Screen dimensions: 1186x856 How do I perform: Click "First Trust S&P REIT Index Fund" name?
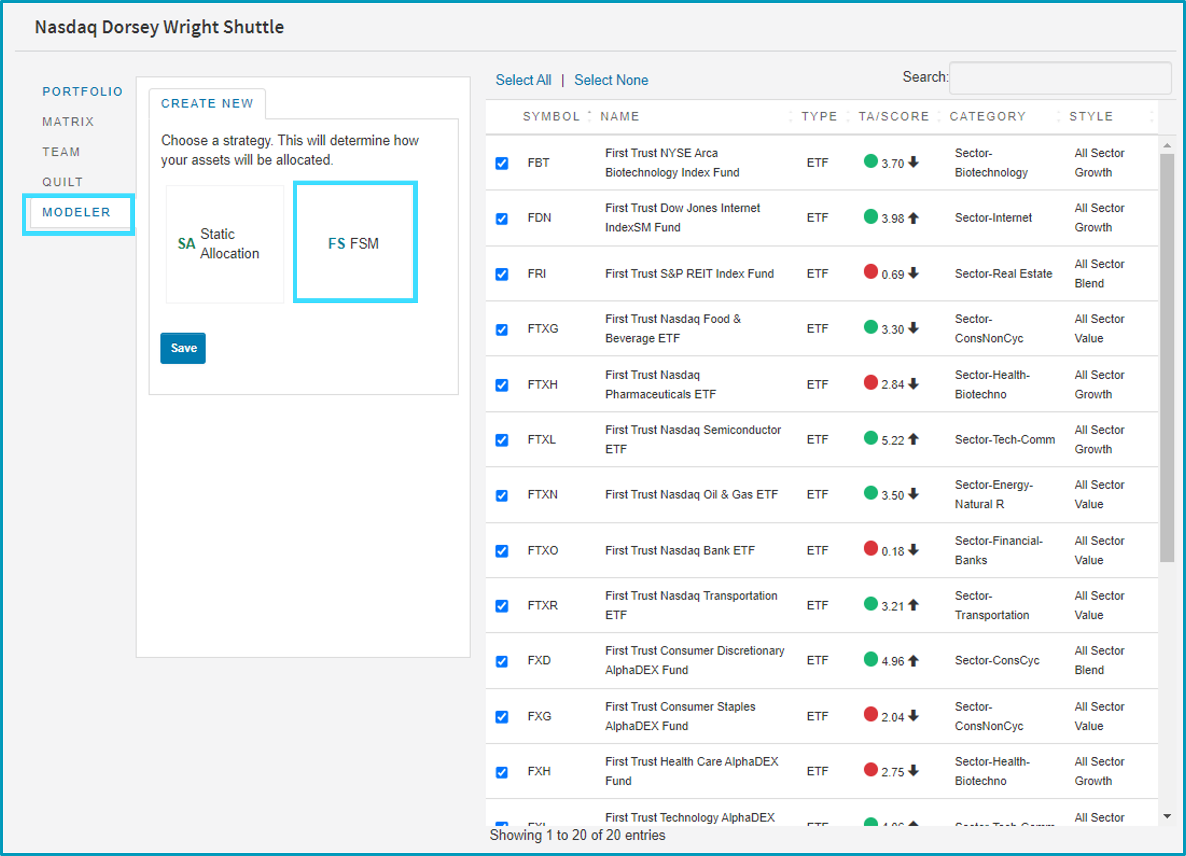[x=689, y=273]
